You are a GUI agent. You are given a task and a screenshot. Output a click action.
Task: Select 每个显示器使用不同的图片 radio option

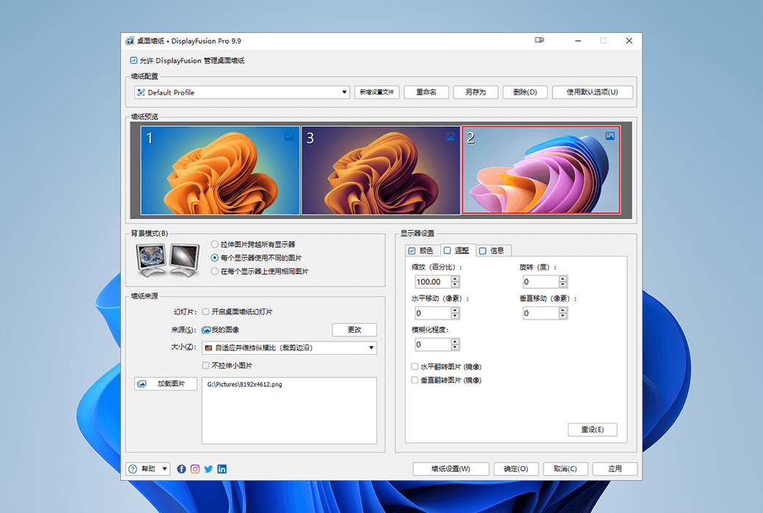click(x=214, y=258)
